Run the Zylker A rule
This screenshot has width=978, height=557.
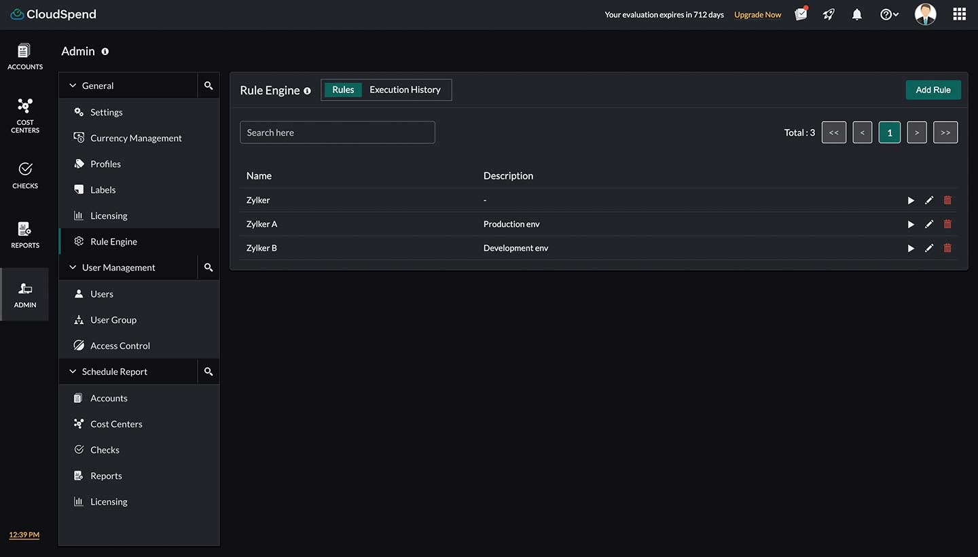pos(911,224)
